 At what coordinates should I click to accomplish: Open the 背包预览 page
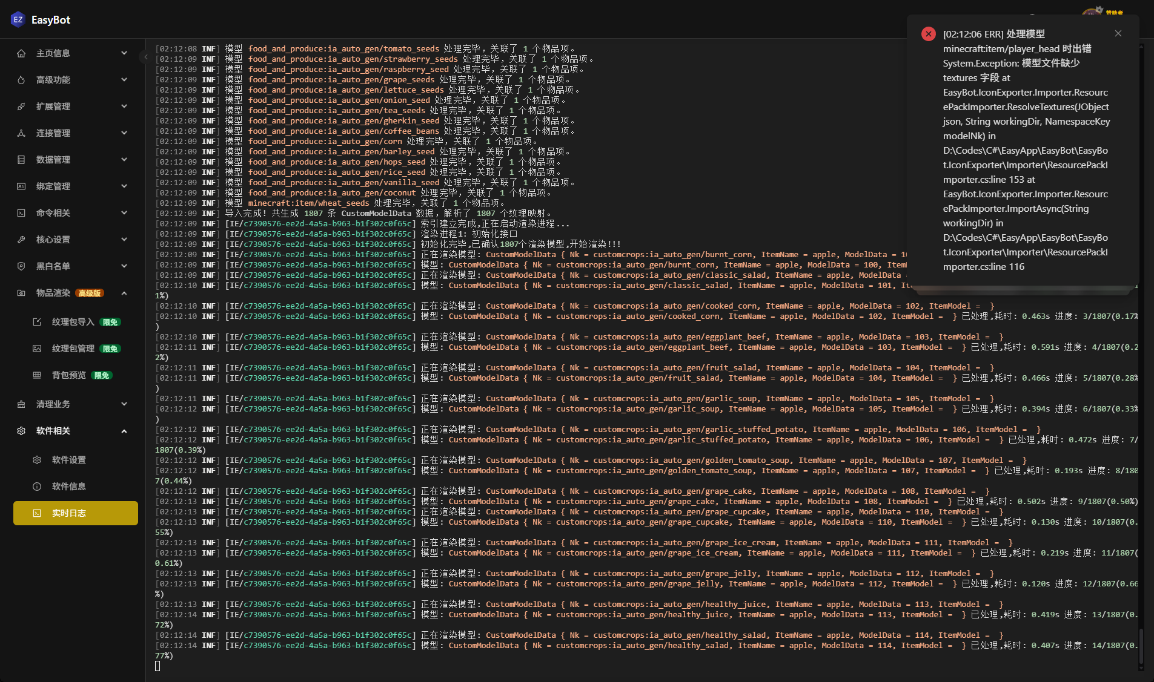76,375
